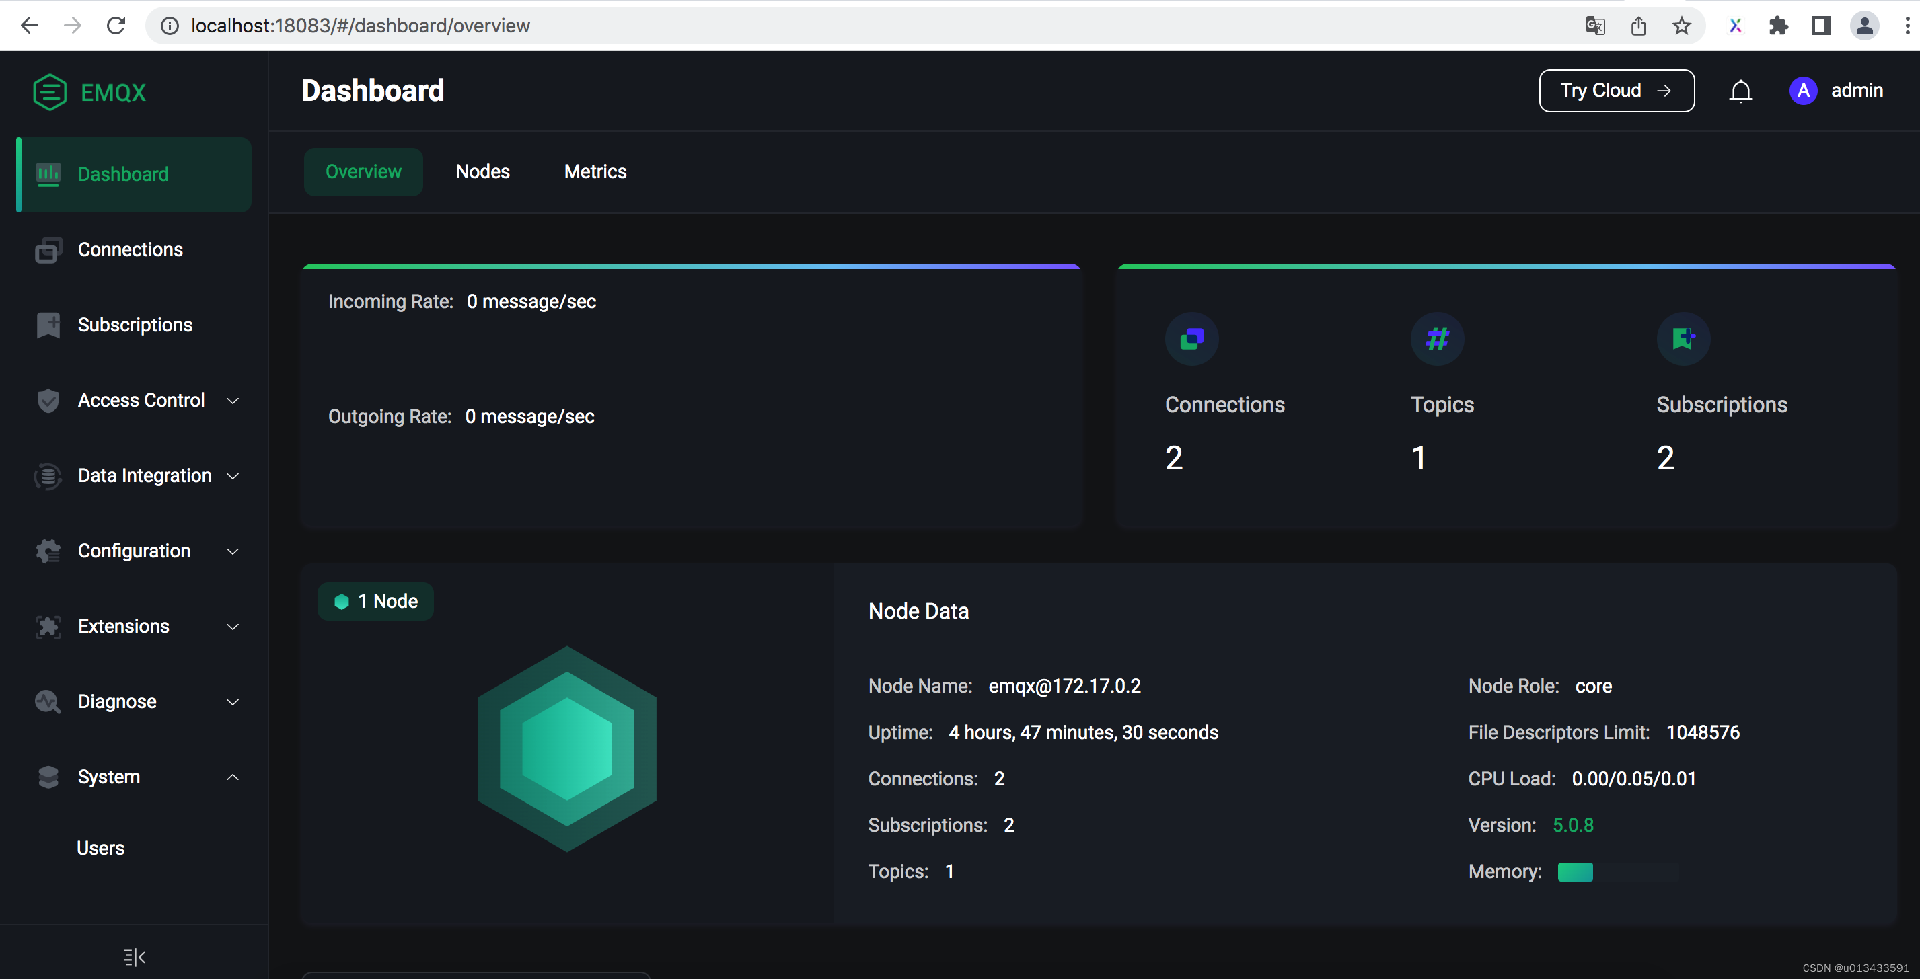Click the Uptime value text
The width and height of the screenshot is (1920, 979).
(1083, 732)
